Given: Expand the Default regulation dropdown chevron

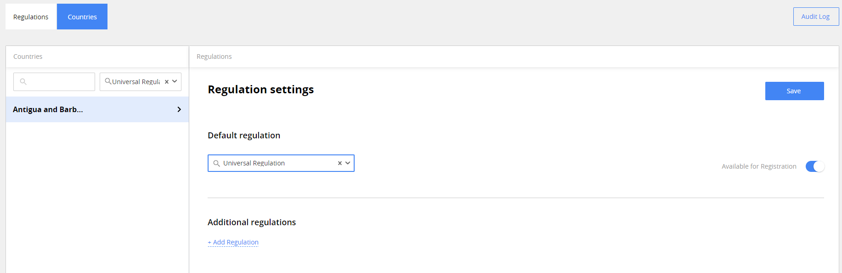Looking at the screenshot, I should (348, 163).
